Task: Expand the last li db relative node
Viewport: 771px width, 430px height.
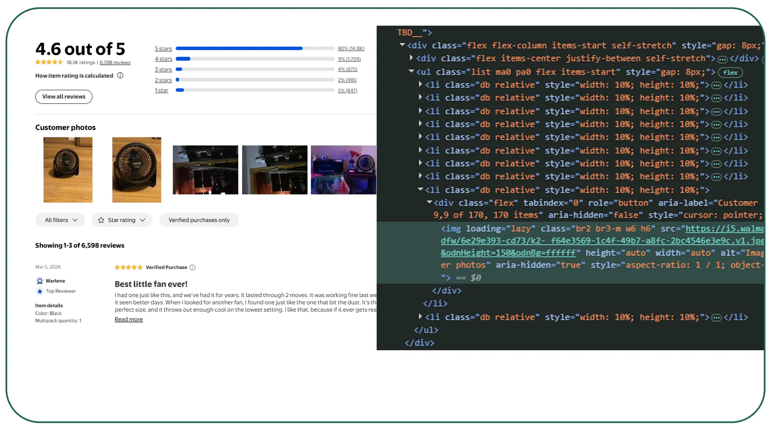Action: point(420,316)
